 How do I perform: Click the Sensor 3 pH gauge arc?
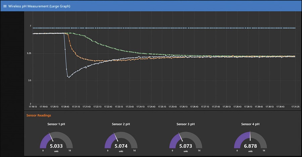pyautogui.click(x=173, y=140)
